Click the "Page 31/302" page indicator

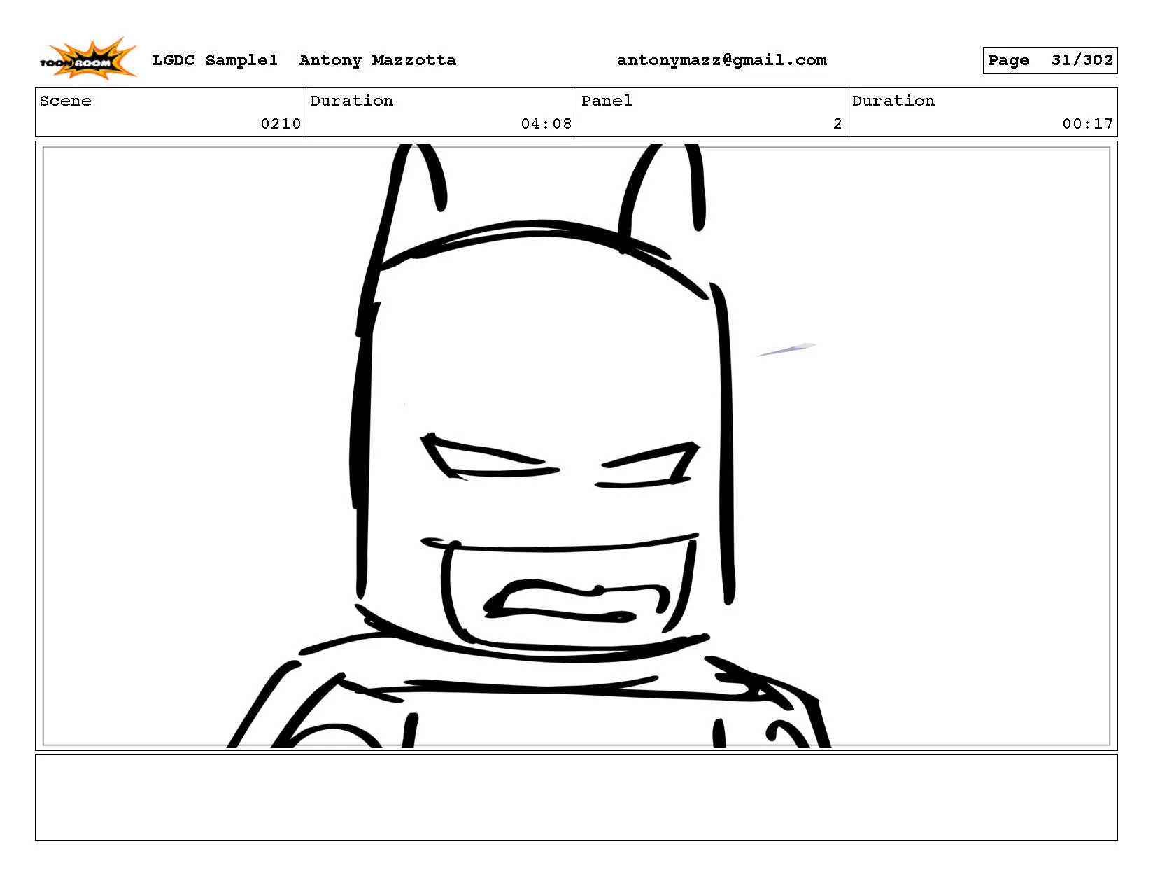point(1050,60)
